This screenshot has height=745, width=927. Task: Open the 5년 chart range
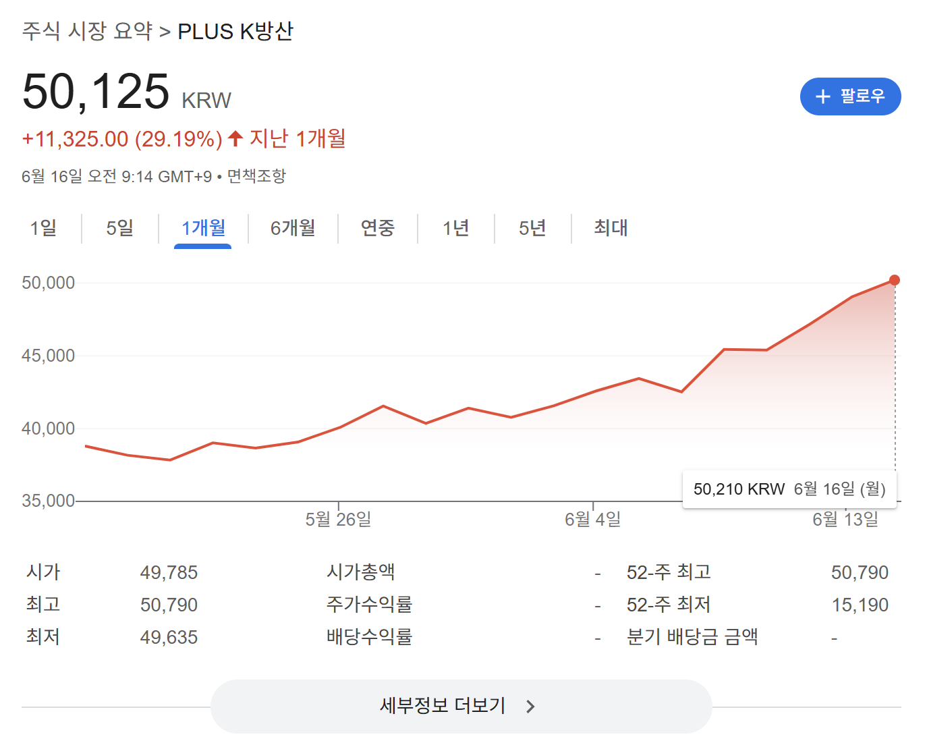532,228
